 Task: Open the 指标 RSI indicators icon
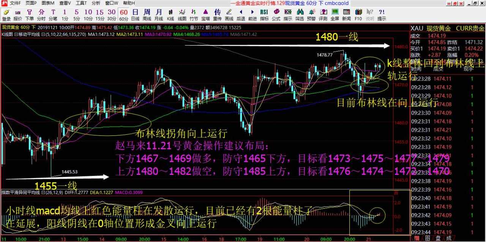(x=264, y=15)
